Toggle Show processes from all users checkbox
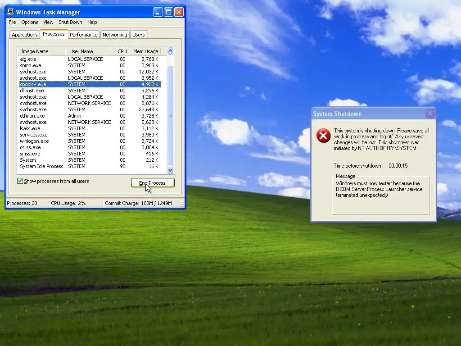The width and height of the screenshot is (461, 346). click(20, 181)
